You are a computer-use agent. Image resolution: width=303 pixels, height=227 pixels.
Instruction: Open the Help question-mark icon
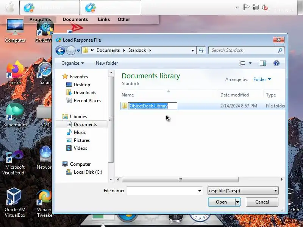[276, 63]
